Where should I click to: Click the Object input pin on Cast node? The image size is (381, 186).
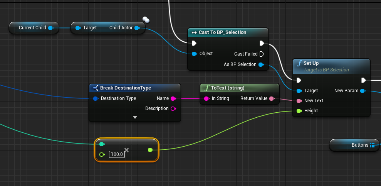pos(194,54)
